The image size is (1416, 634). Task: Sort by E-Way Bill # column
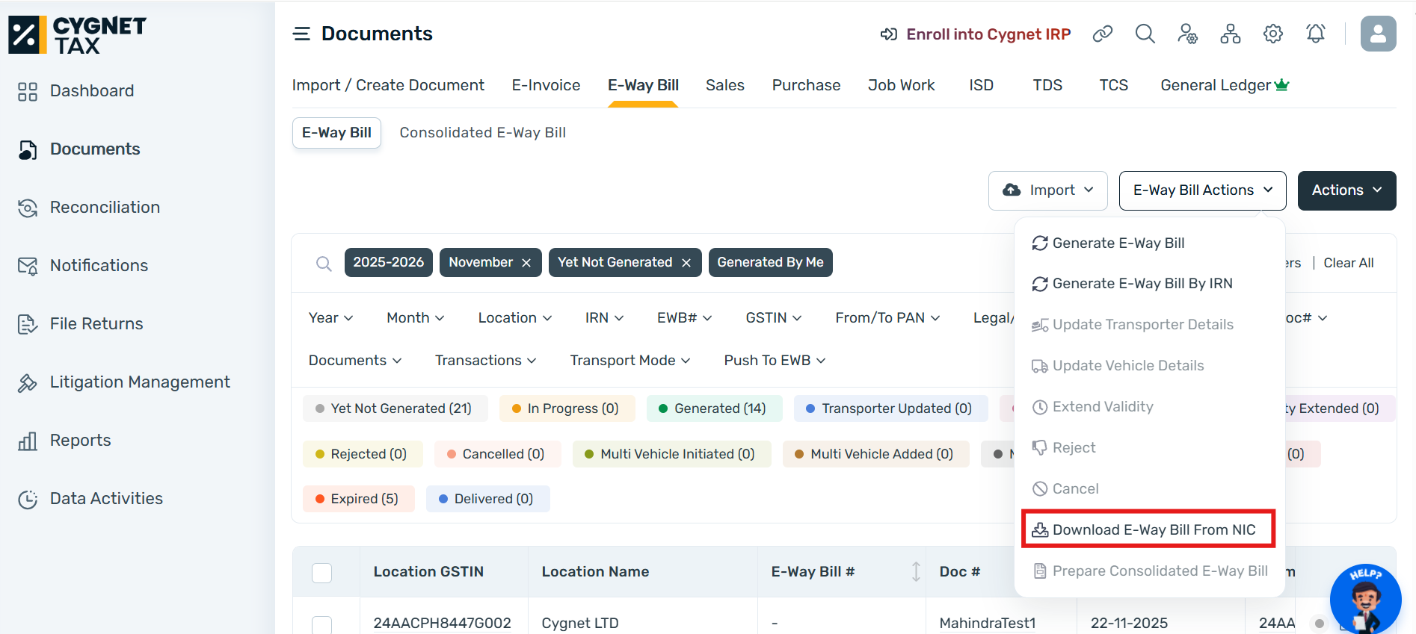pos(916,572)
